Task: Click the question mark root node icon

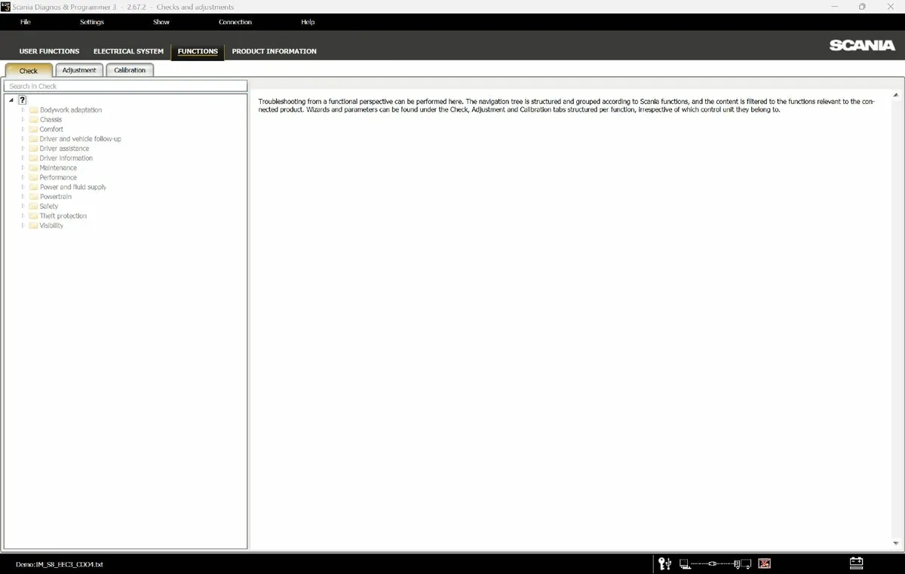Action: 23,100
